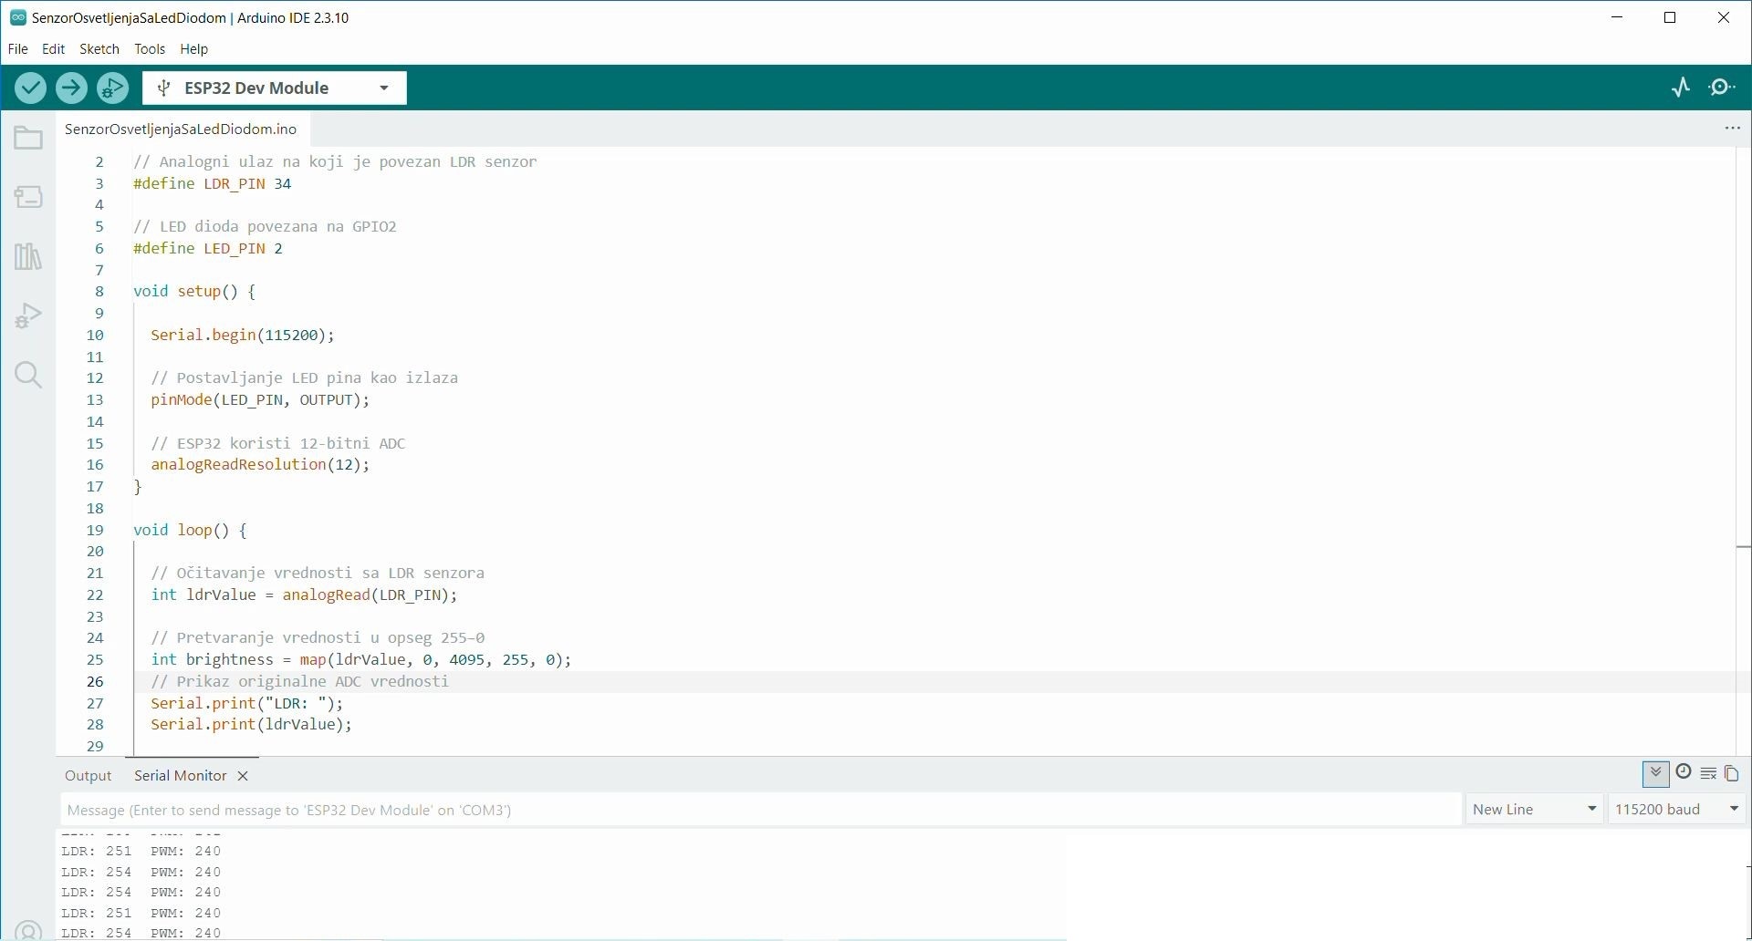Click the '#define LED_PIN 2' line
This screenshot has width=1752, height=941.
(x=208, y=248)
